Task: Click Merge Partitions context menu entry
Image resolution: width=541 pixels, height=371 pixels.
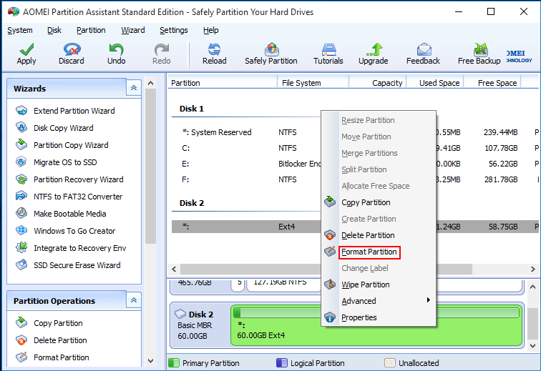Action: (x=369, y=153)
